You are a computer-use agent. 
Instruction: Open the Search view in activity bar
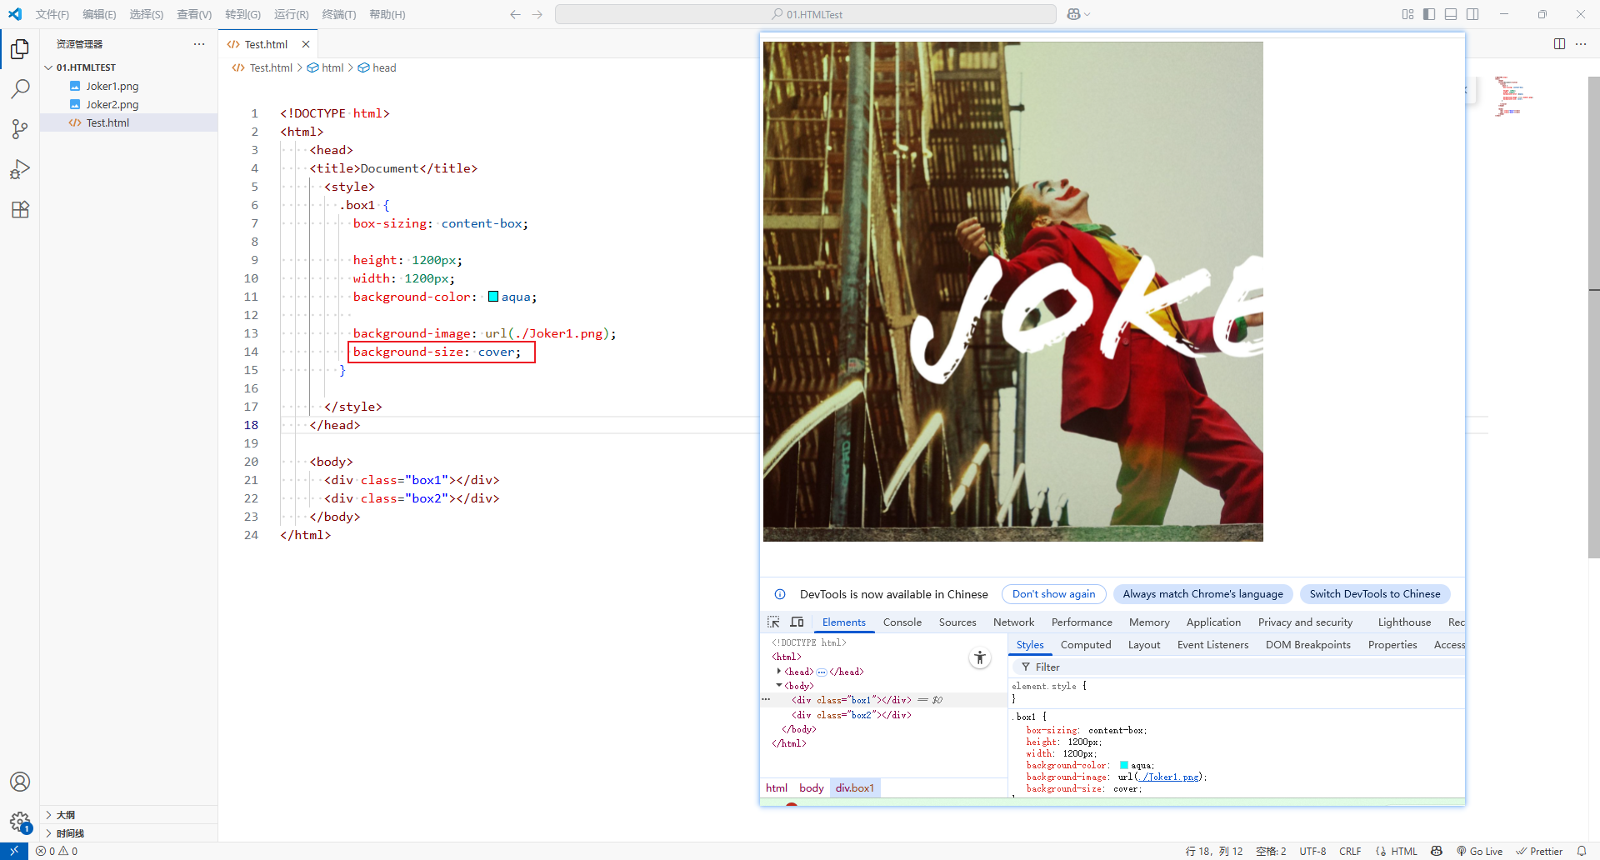20,89
